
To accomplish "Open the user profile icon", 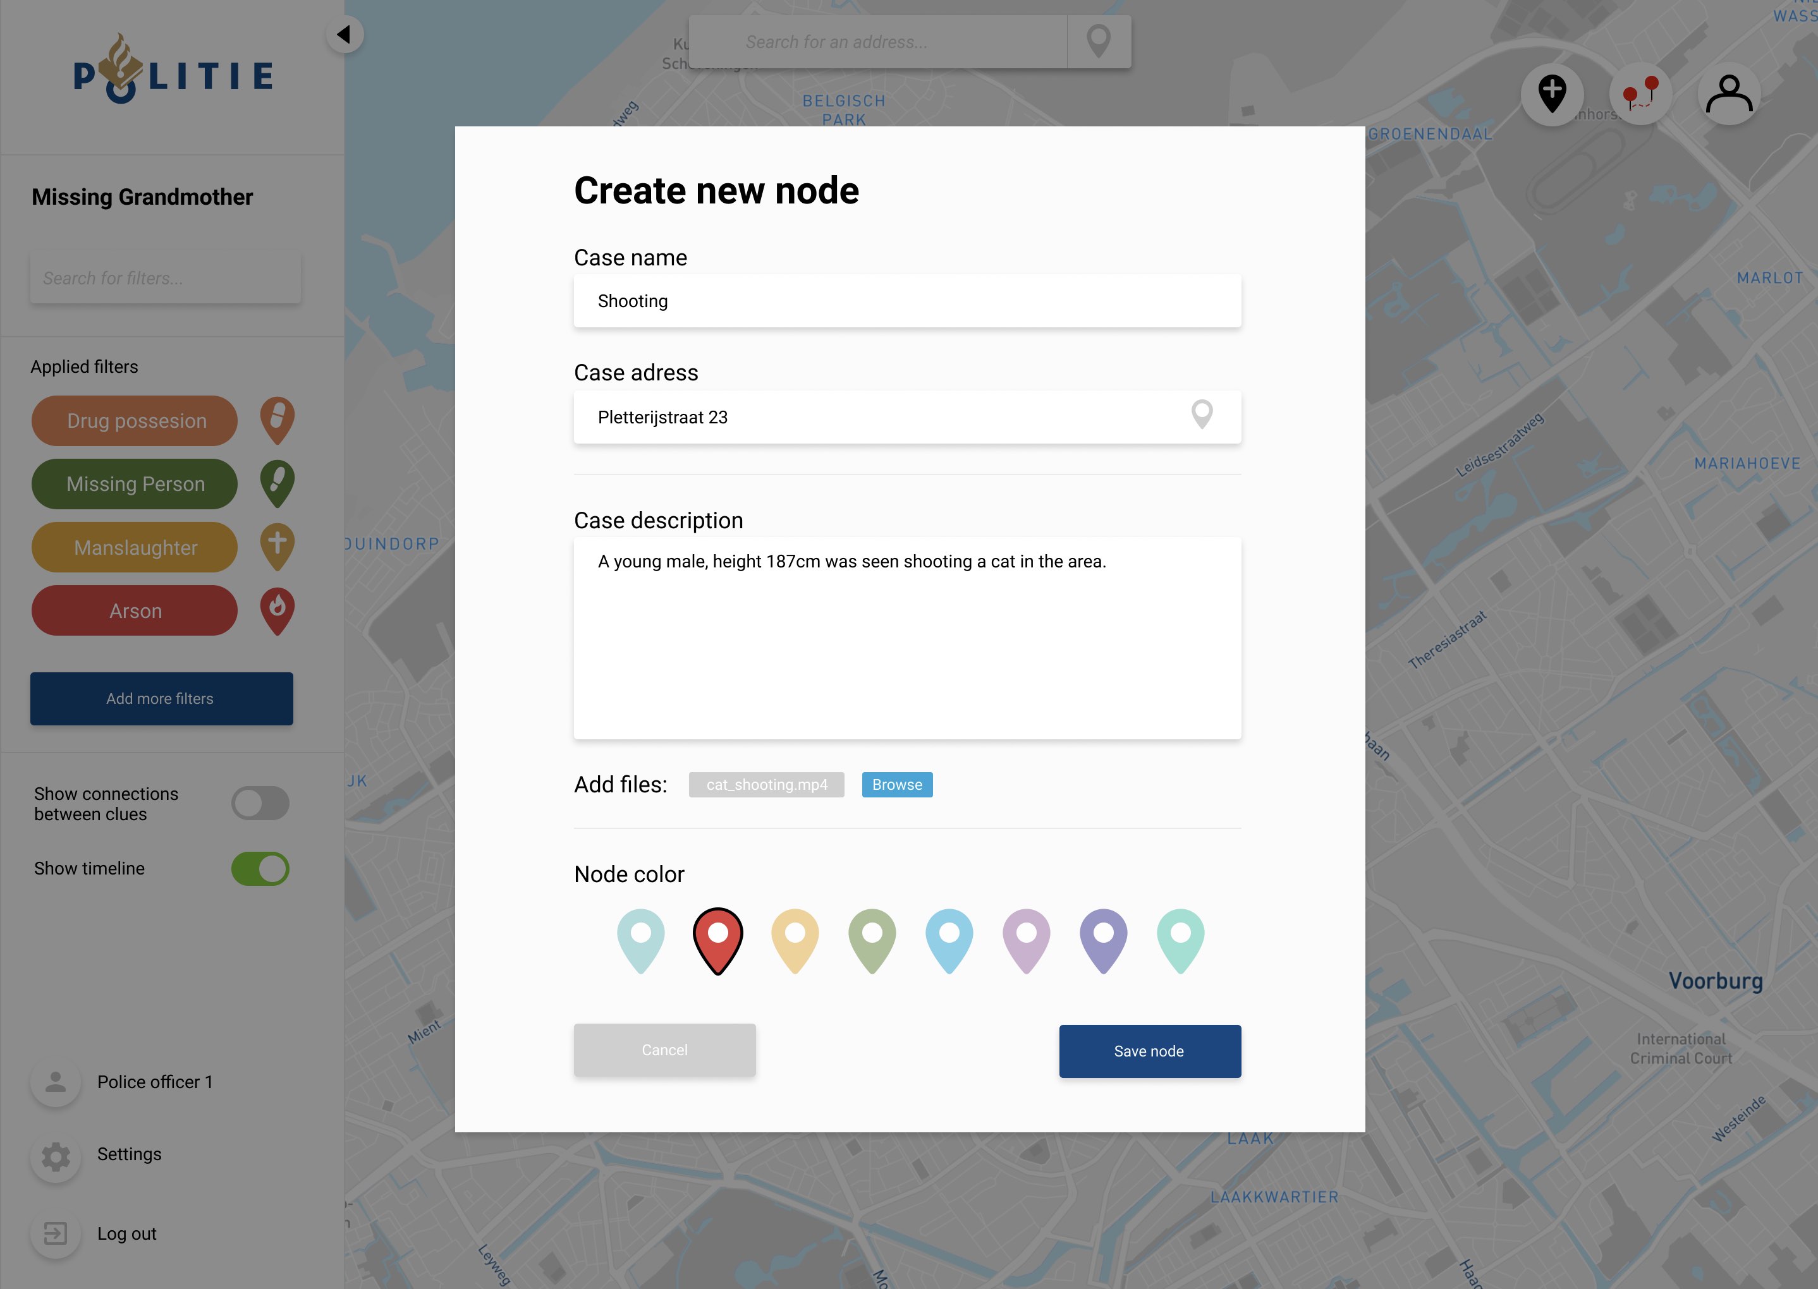I will [1728, 94].
